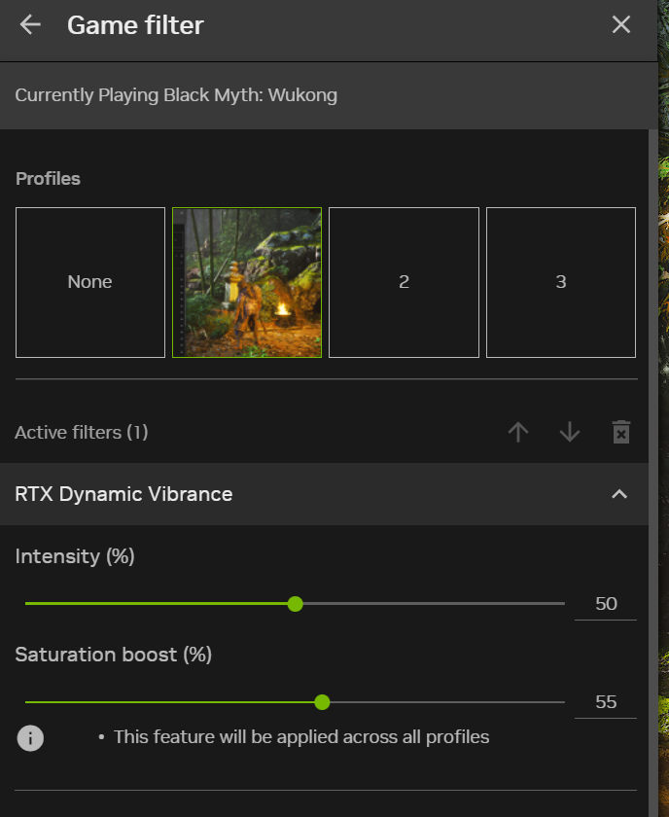Open the info icon about profiles feature

click(30, 738)
